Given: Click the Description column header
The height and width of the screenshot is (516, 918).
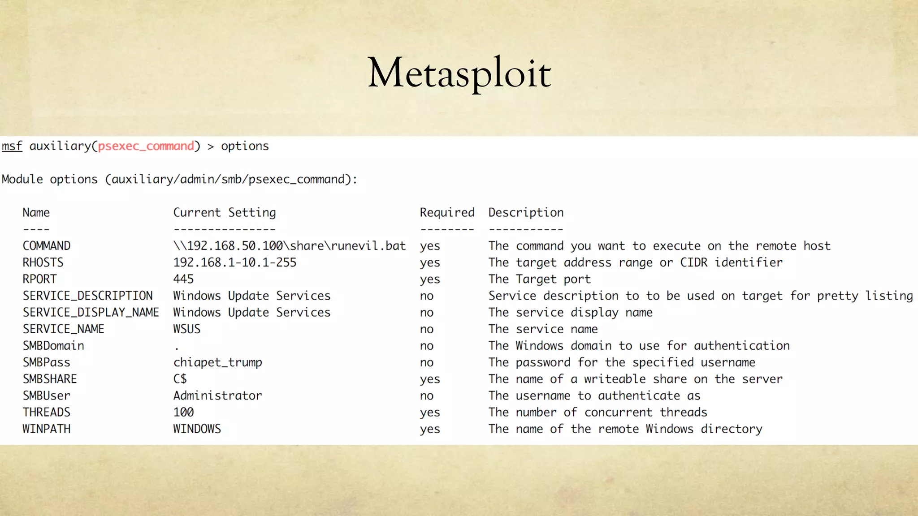Looking at the screenshot, I should pyautogui.click(x=526, y=212).
